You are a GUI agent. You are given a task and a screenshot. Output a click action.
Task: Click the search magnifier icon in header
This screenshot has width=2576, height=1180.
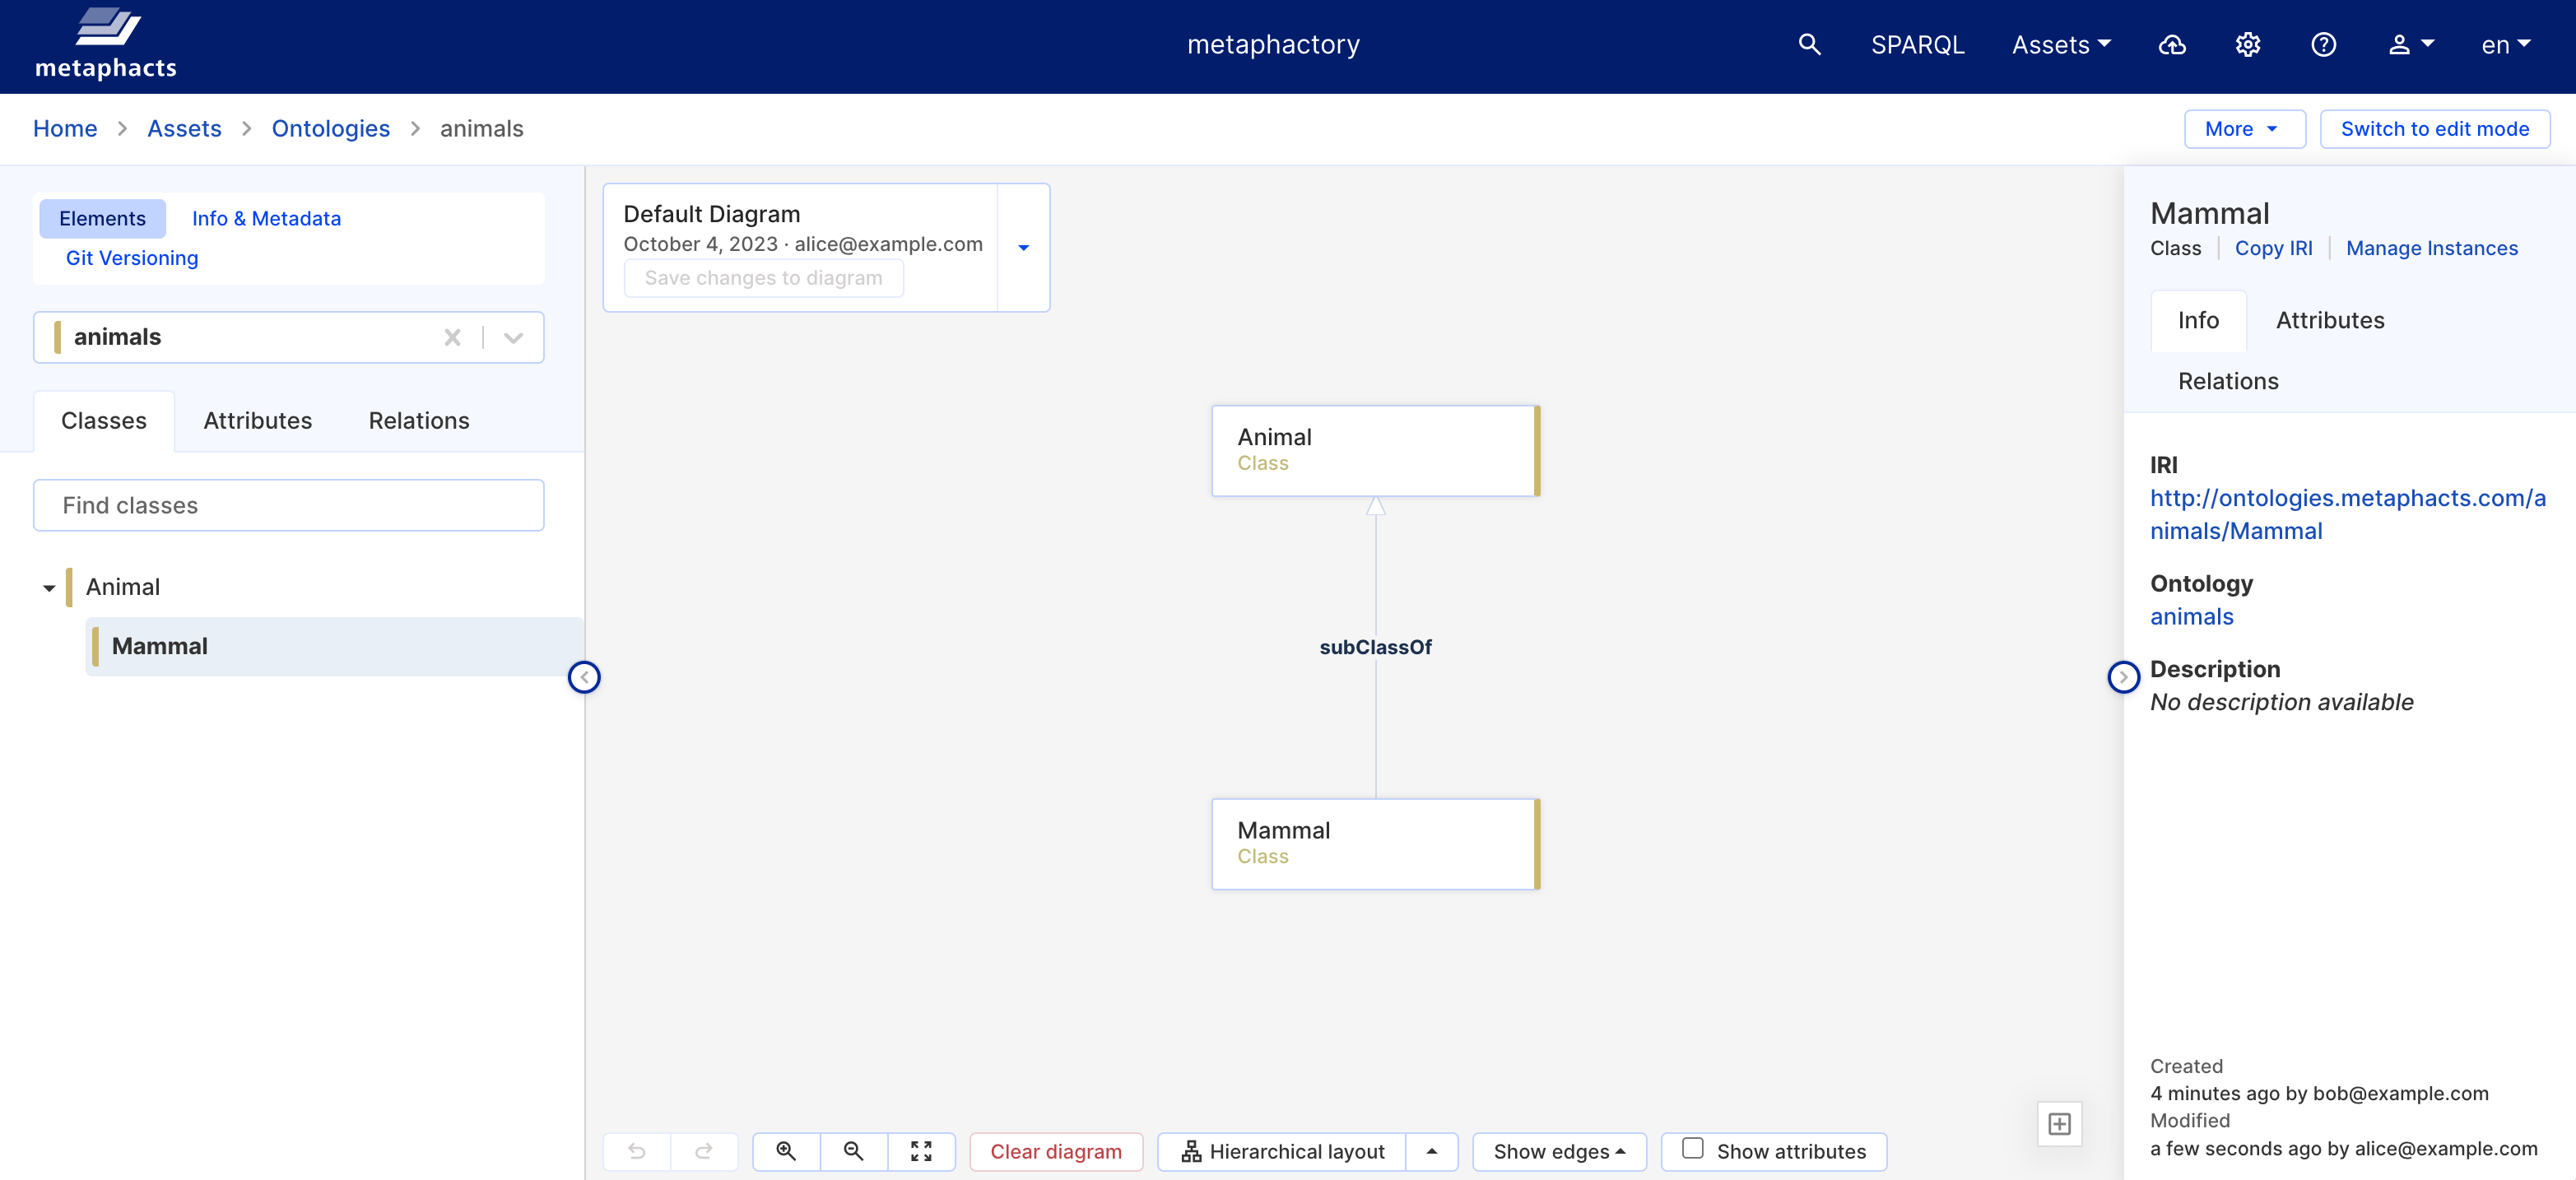point(1809,45)
